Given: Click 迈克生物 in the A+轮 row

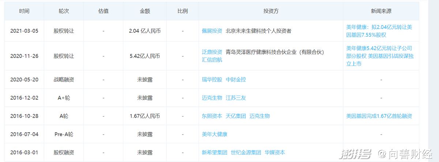Looking at the screenshot, I should [212, 98].
